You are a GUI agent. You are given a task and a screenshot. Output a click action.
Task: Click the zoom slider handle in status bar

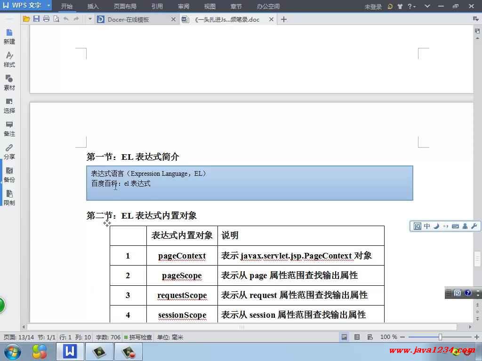pyautogui.click(x=440, y=337)
